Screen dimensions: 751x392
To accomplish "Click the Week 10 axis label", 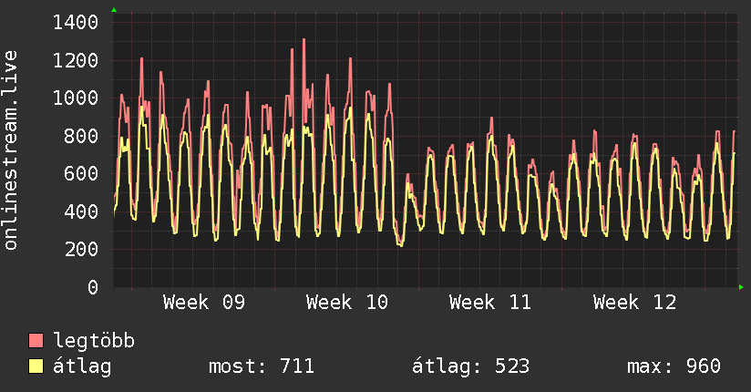I will click(x=347, y=303).
